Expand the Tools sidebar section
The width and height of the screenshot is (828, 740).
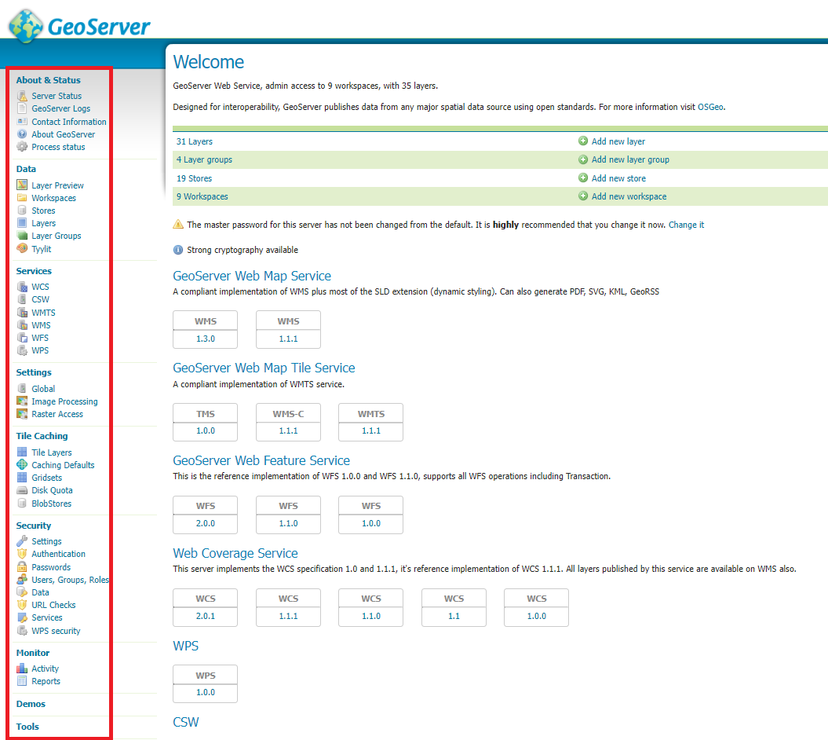pos(27,727)
